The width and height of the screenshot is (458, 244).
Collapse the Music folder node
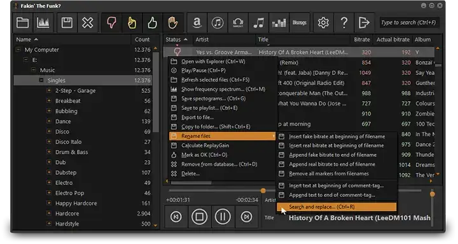(x=34, y=70)
